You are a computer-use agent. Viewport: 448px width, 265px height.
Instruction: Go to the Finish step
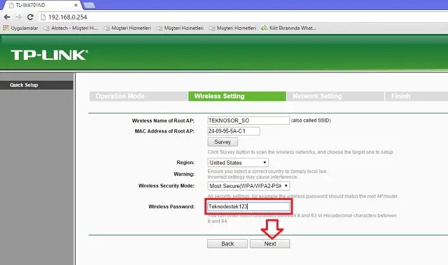(x=416, y=96)
